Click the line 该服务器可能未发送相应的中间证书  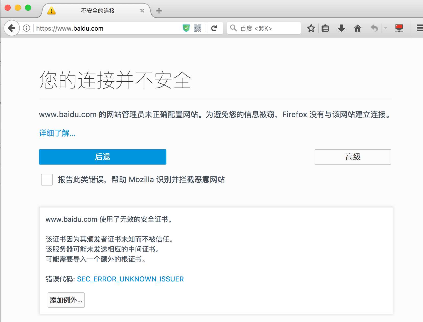coord(103,249)
